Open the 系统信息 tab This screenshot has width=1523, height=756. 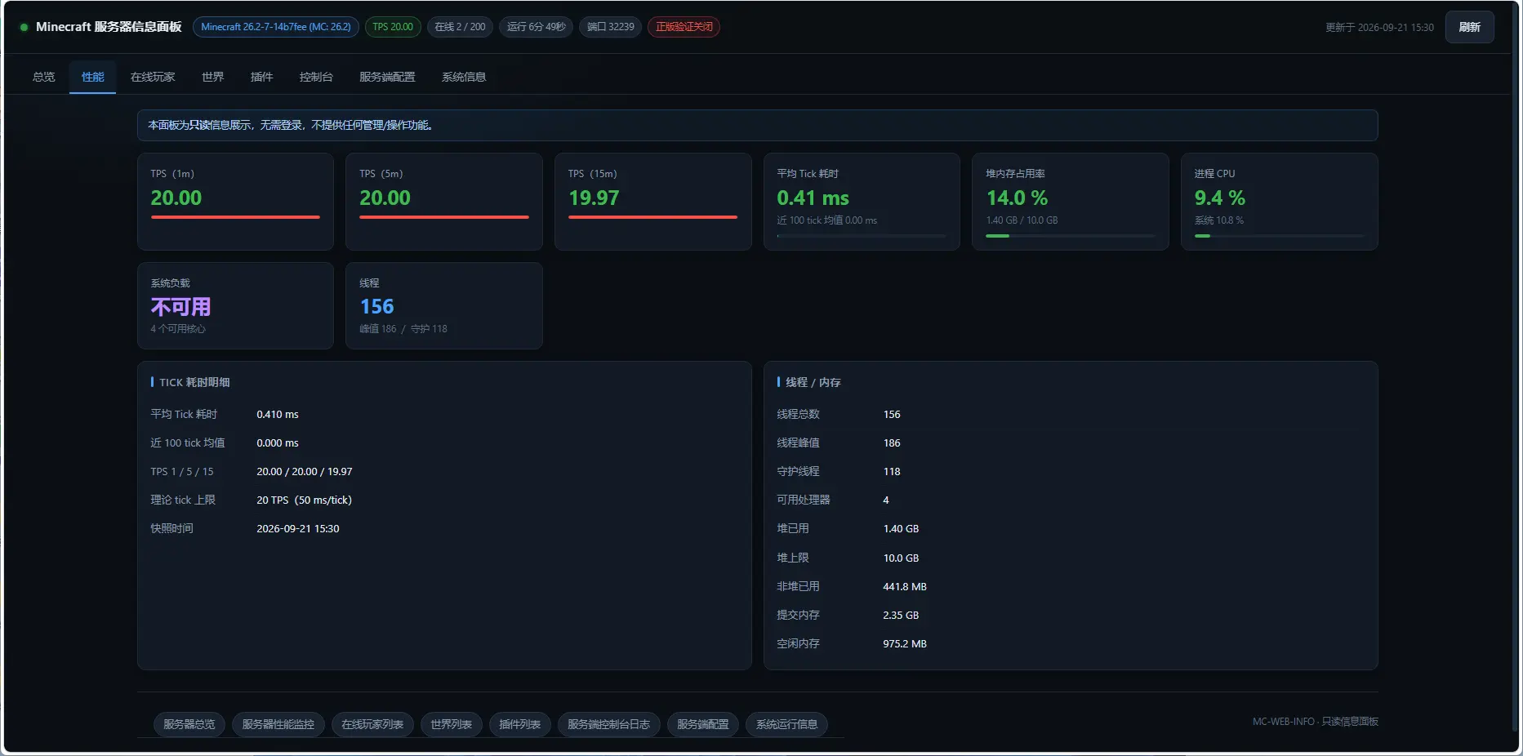(464, 77)
